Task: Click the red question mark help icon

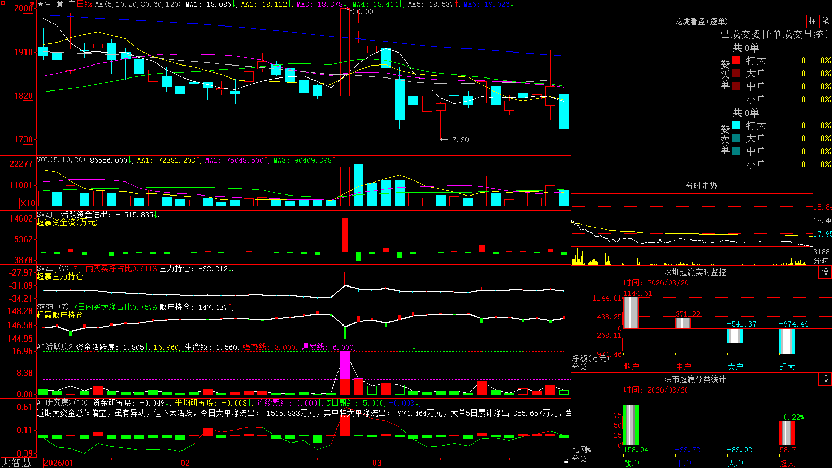Action: [x=32, y=4]
